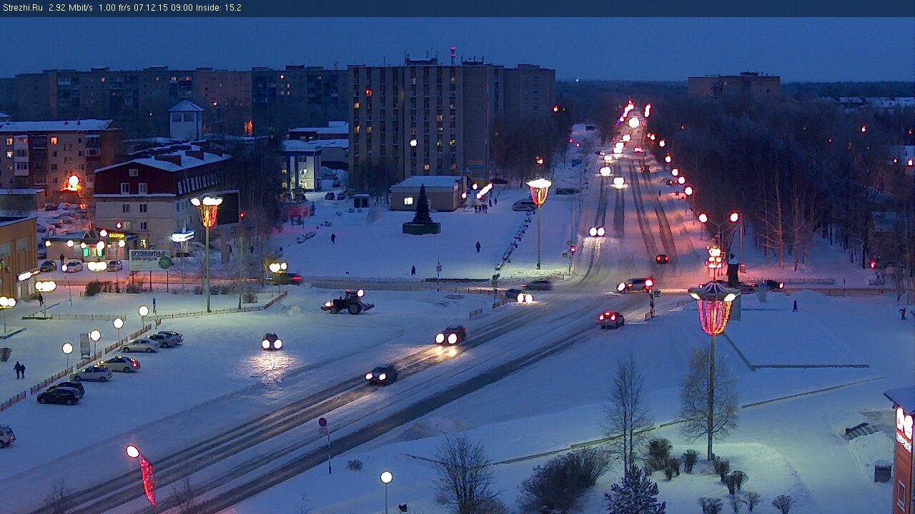Select the Inside: 15.2 temperature reading
This screenshot has width=915, height=514.
point(219,8)
